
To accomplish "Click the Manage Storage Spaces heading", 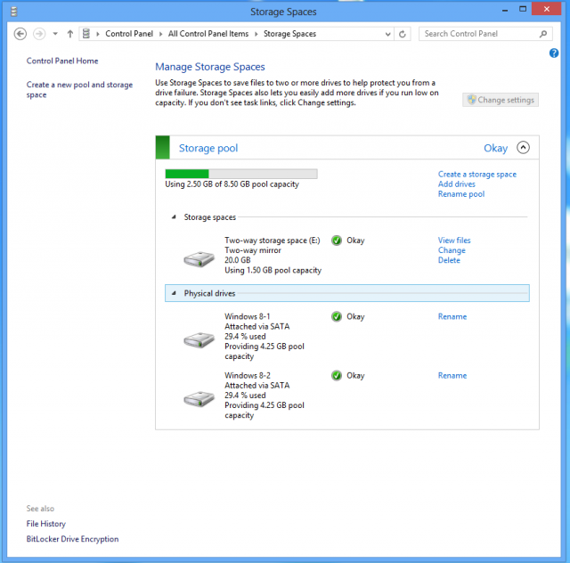I will pos(210,67).
